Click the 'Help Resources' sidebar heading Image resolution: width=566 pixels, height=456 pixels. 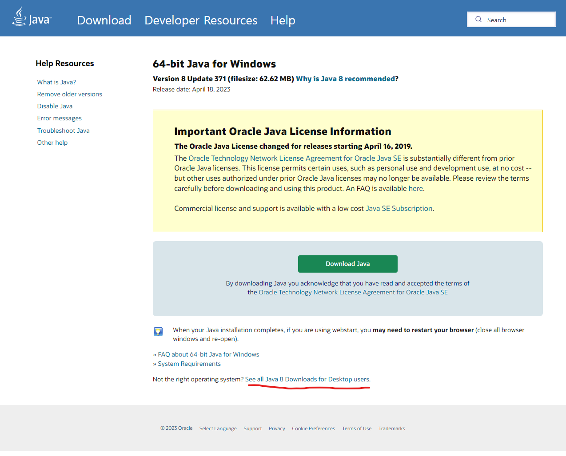pyautogui.click(x=65, y=63)
